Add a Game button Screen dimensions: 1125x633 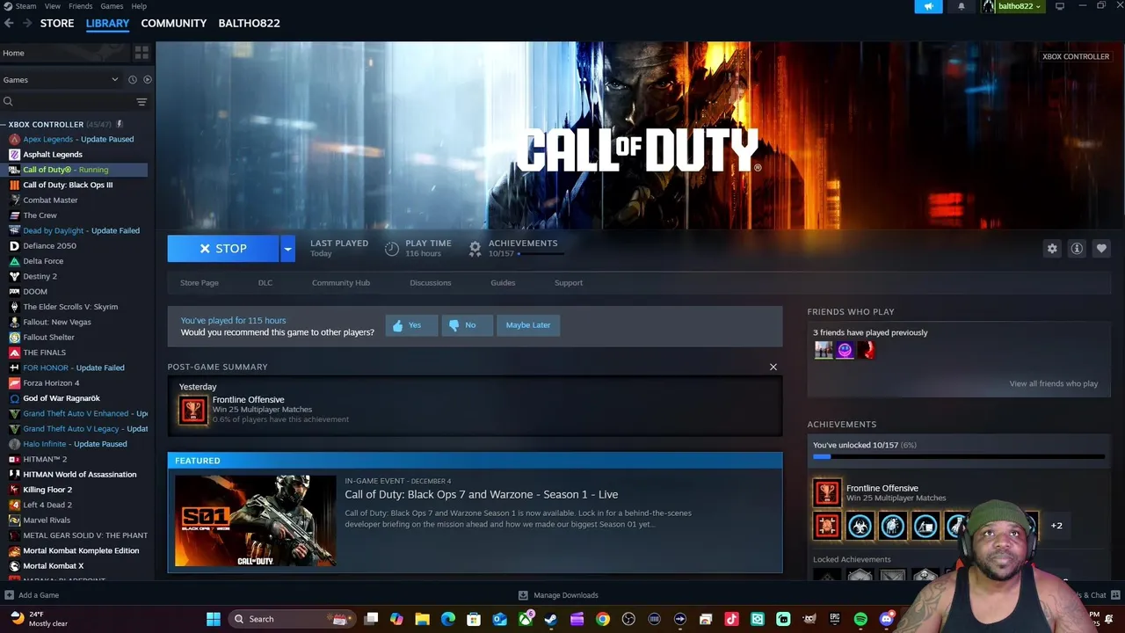coord(31,595)
